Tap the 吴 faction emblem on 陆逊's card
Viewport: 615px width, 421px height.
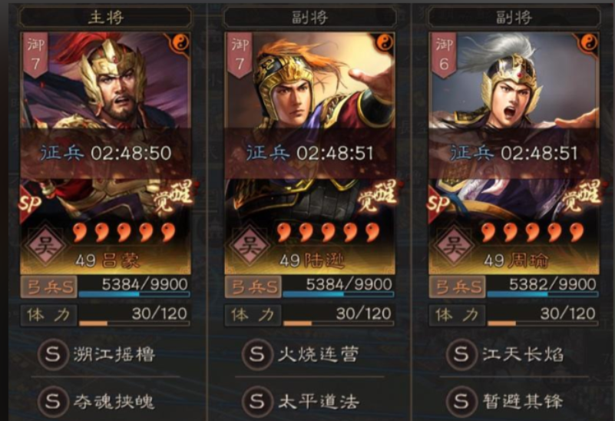tap(250, 246)
